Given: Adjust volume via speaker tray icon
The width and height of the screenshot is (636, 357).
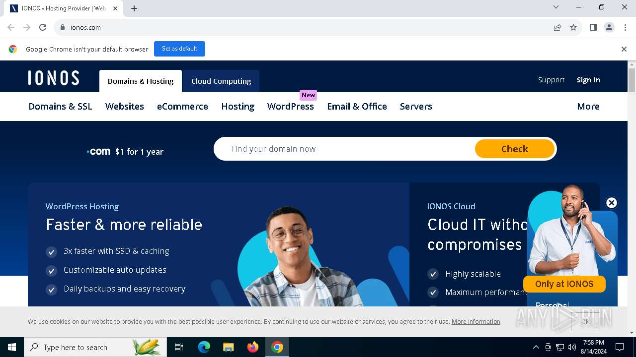Looking at the screenshot, I should coord(572,347).
